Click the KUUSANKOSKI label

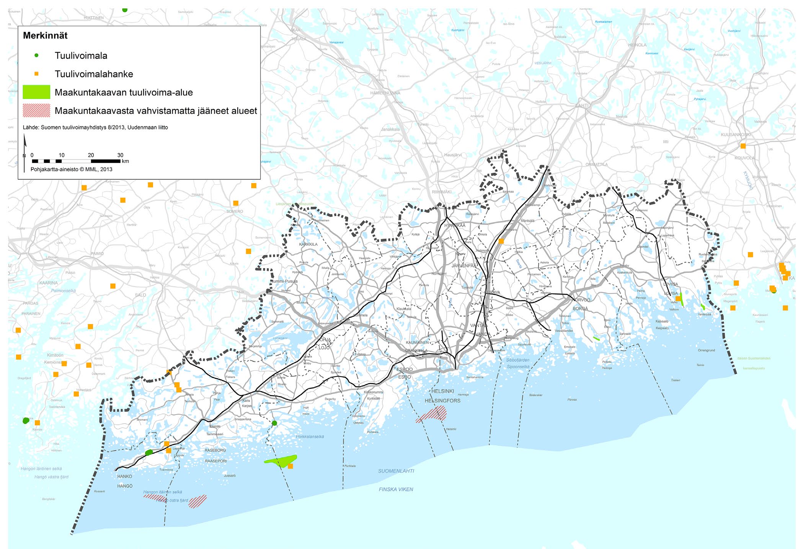[736, 135]
